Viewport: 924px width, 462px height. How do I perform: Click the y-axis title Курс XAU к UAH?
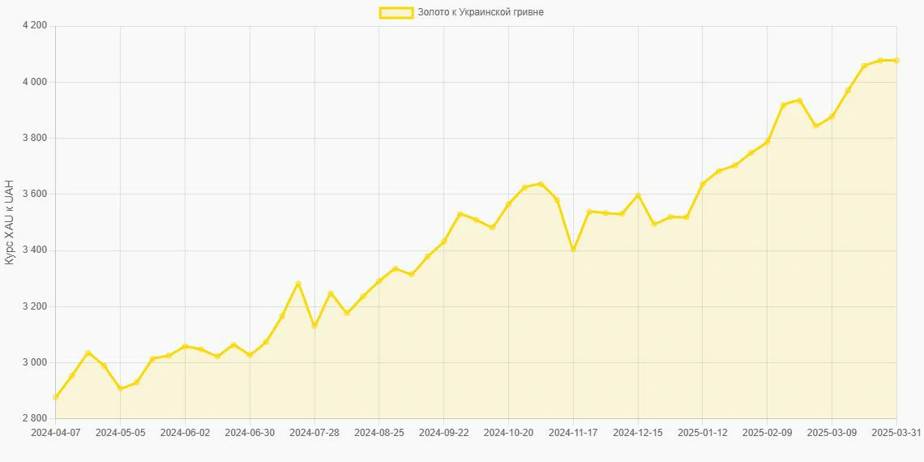point(10,223)
